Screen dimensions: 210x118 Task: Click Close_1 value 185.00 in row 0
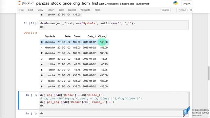pyautogui.click(x=104, y=42)
